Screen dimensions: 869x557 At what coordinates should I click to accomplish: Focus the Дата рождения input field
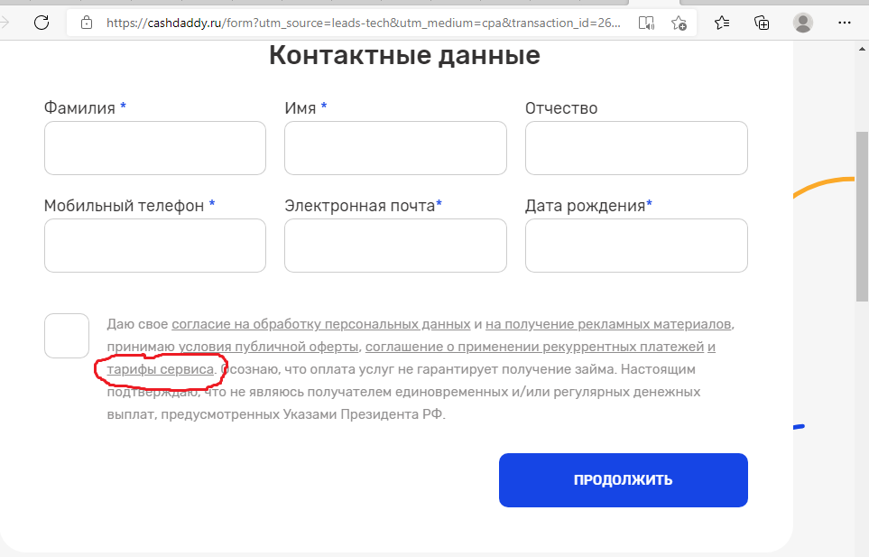click(x=636, y=246)
